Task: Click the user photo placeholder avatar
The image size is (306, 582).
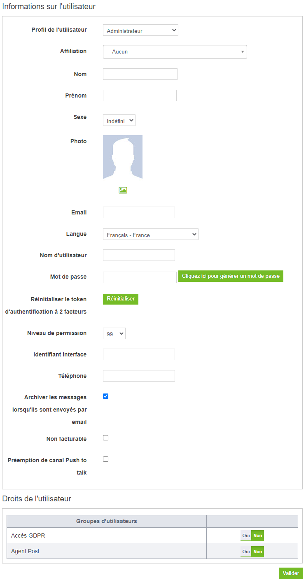Action: [x=123, y=157]
